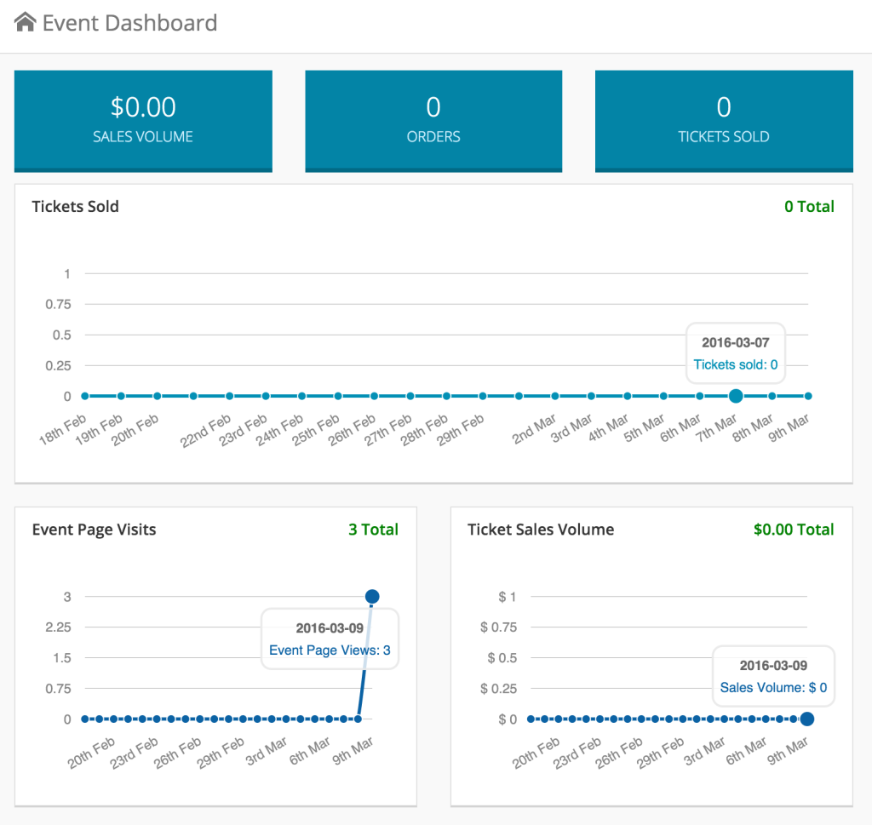
Task: Select the highlighted endpoint dot on Ticket Sales Volume
Action: tap(806, 719)
